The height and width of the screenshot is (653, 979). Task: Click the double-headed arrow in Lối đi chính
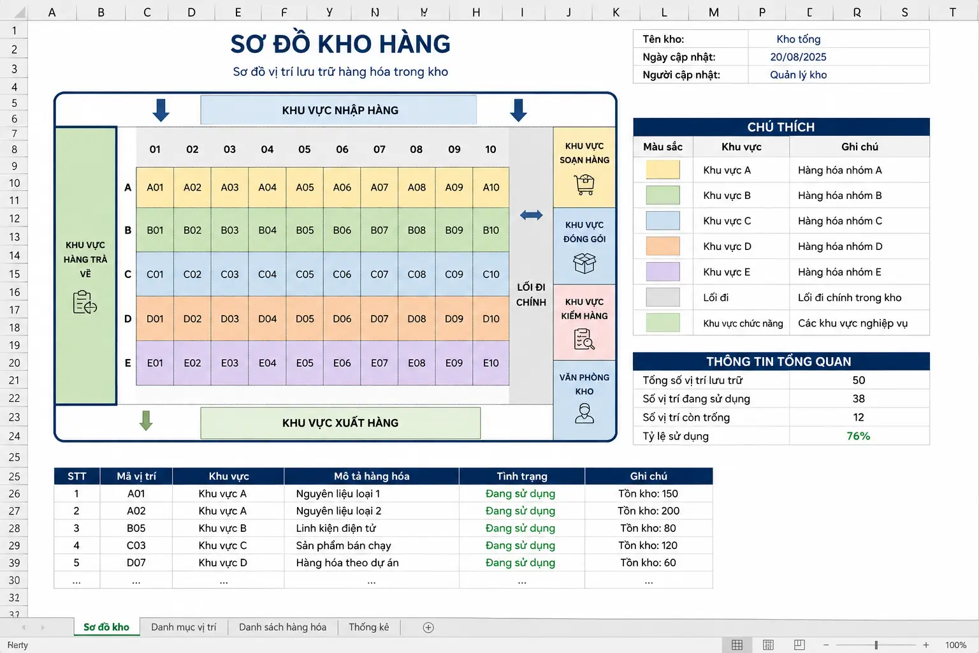pos(531,216)
